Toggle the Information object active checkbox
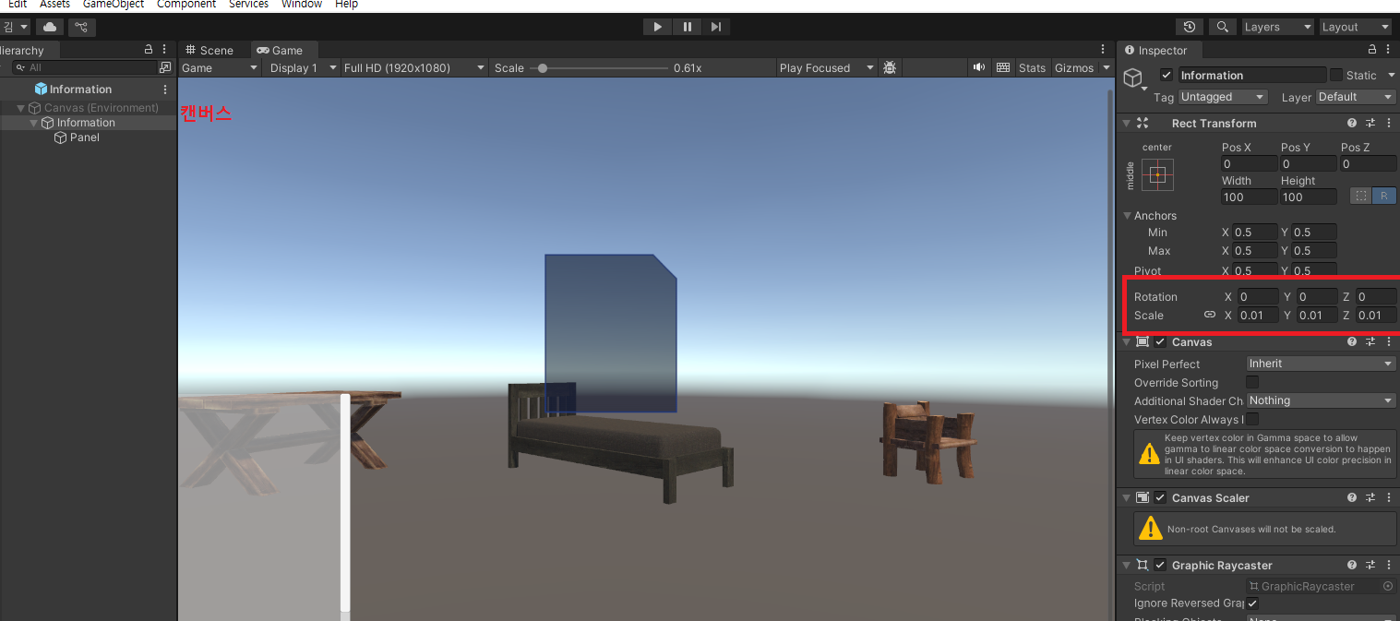 [1167, 75]
